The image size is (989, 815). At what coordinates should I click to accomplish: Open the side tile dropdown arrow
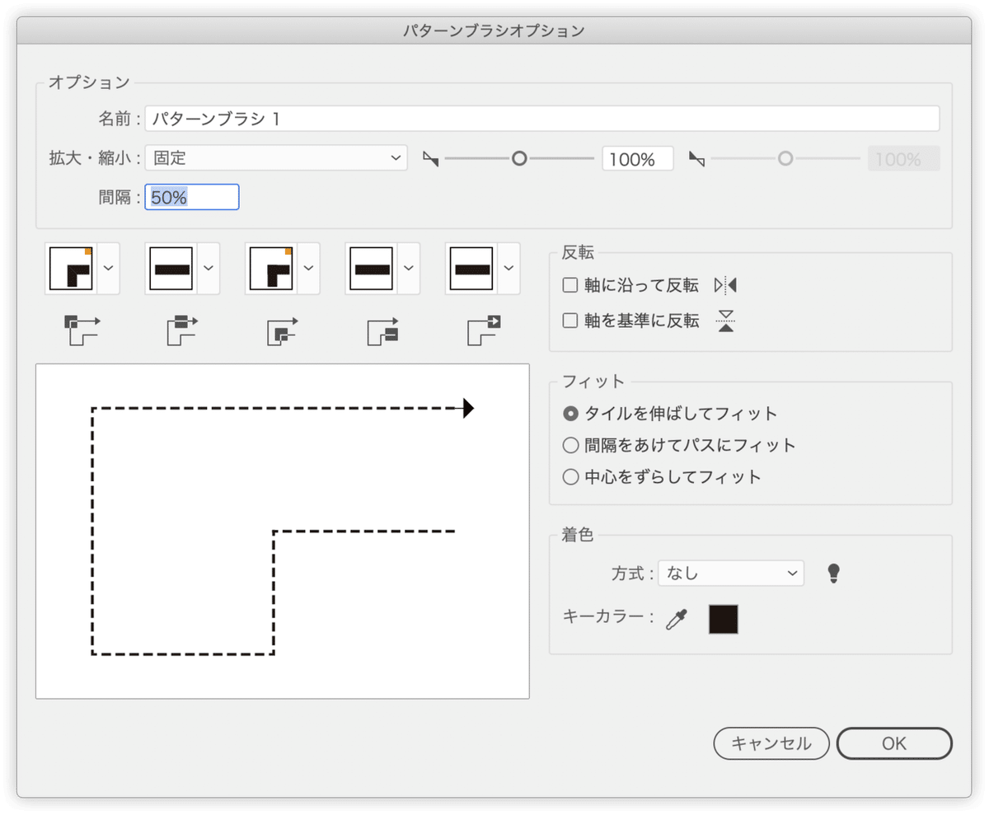click(209, 269)
